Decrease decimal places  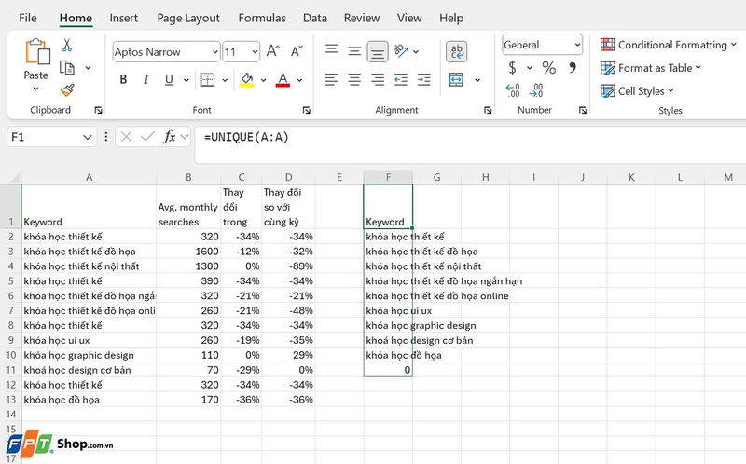click(x=536, y=90)
